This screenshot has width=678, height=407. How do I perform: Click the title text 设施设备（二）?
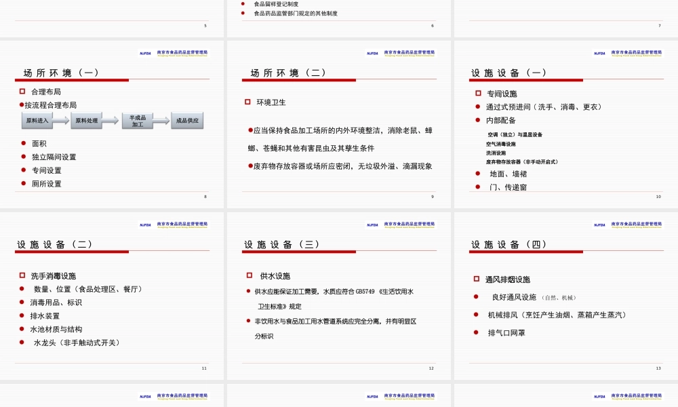[x=54, y=244]
